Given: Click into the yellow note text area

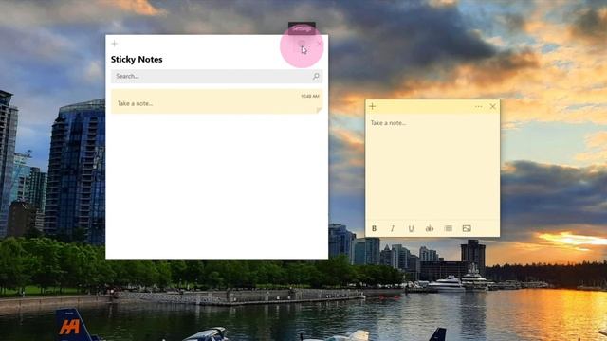Looking at the screenshot, I should [432, 167].
